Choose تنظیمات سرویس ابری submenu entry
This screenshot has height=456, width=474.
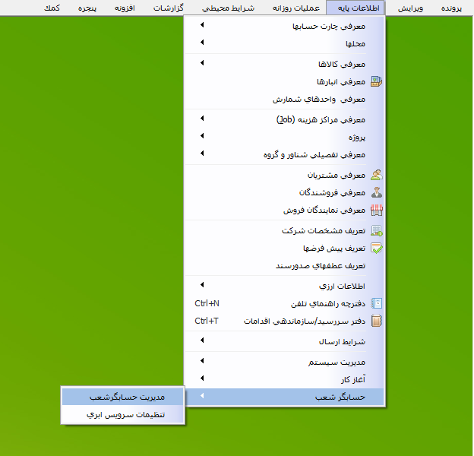125,415
